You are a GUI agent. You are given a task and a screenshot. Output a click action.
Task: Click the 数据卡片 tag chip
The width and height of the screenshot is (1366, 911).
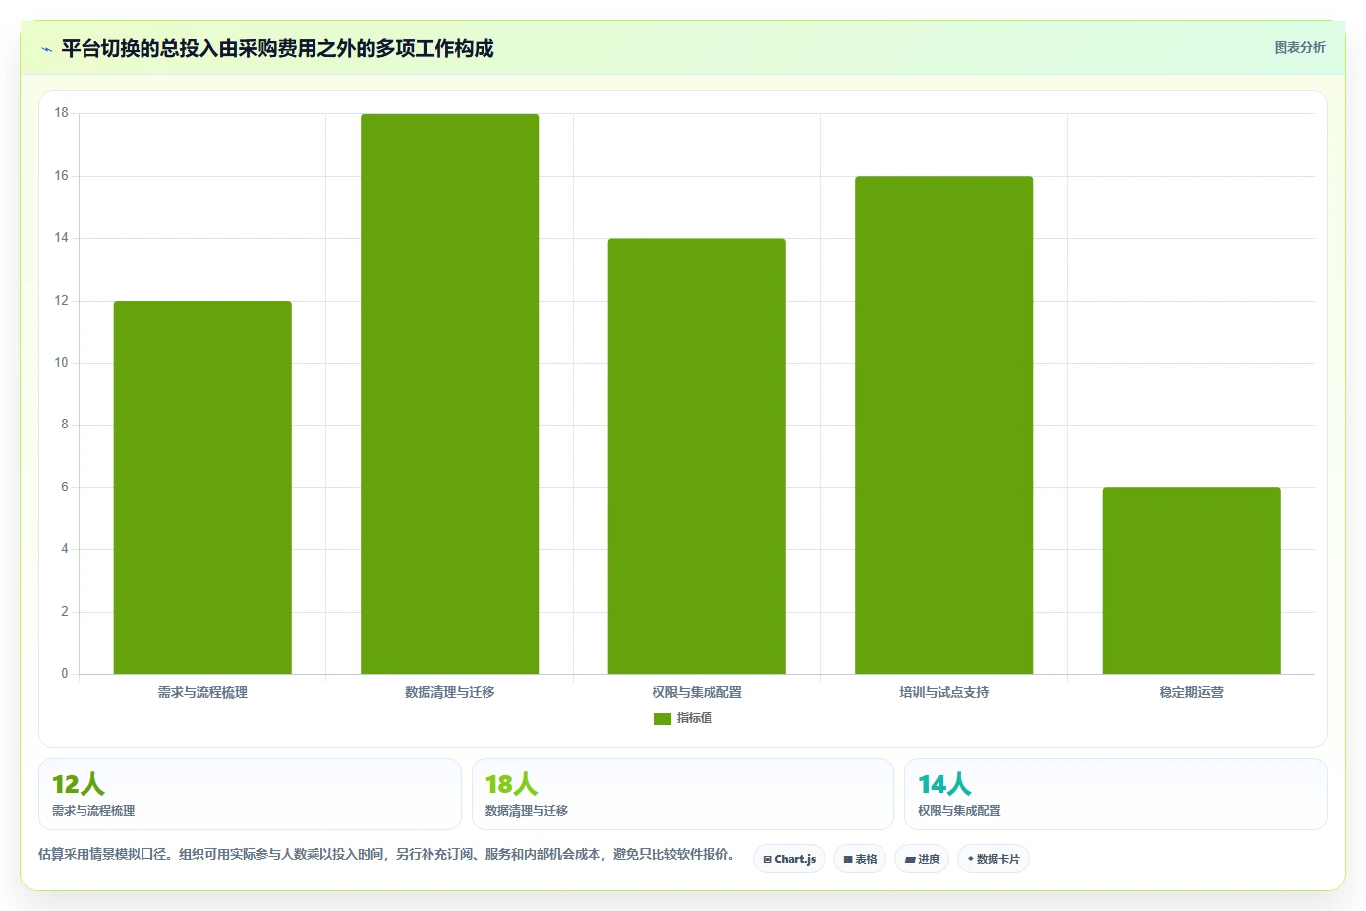coord(994,859)
